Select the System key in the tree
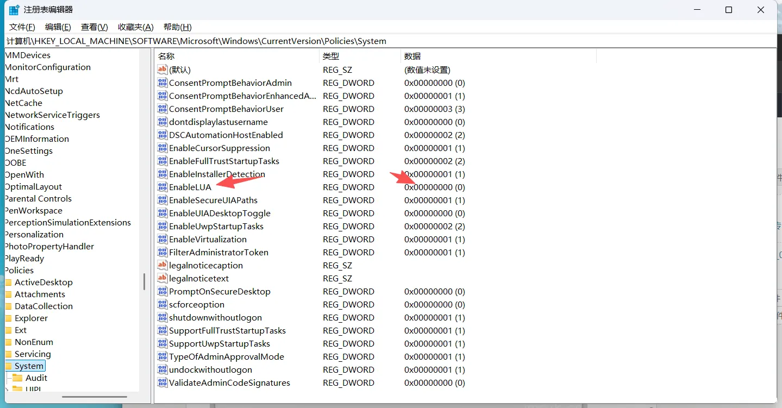This screenshot has width=782, height=408. [x=29, y=366]
